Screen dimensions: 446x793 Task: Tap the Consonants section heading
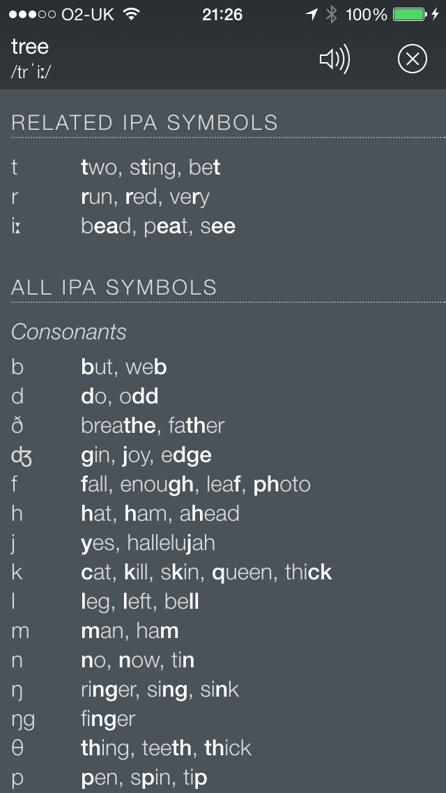(x=69, y=332)
